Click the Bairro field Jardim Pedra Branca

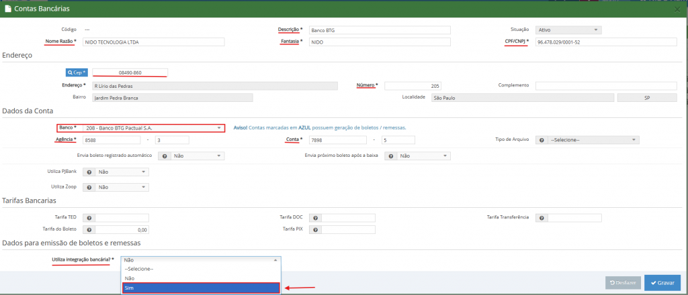click(x=173, y=98)
